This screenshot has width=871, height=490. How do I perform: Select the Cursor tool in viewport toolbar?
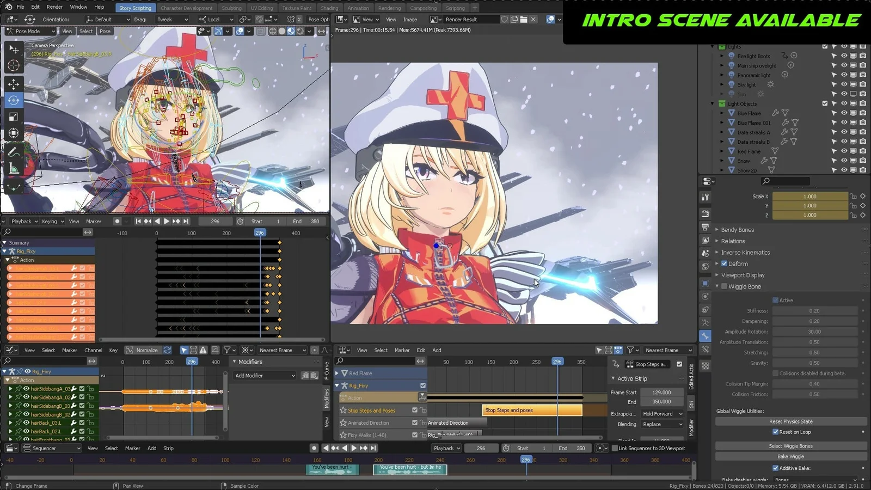13,66
